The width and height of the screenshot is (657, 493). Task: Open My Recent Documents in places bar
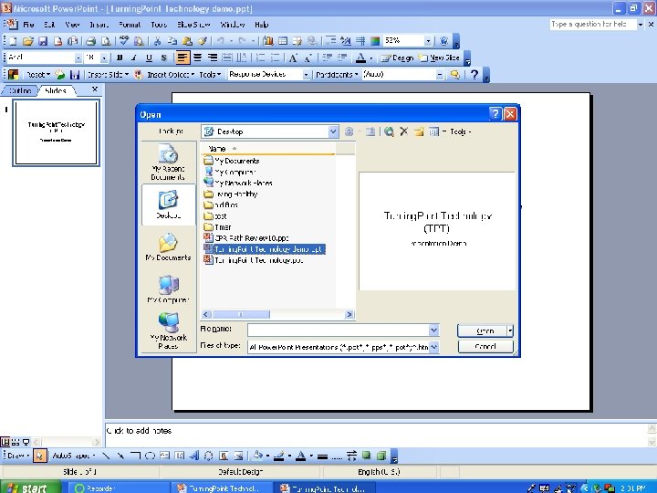(x=168, y=163)
